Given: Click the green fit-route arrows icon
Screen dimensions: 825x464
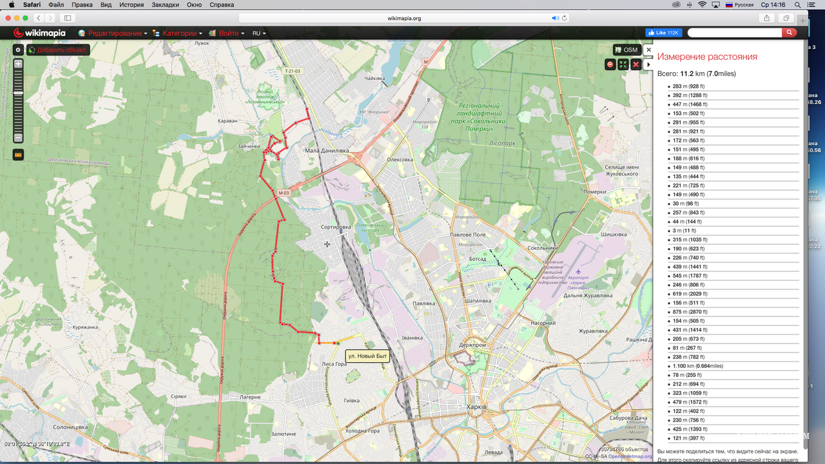Looking at the screenshot, I should click(623, 64).
